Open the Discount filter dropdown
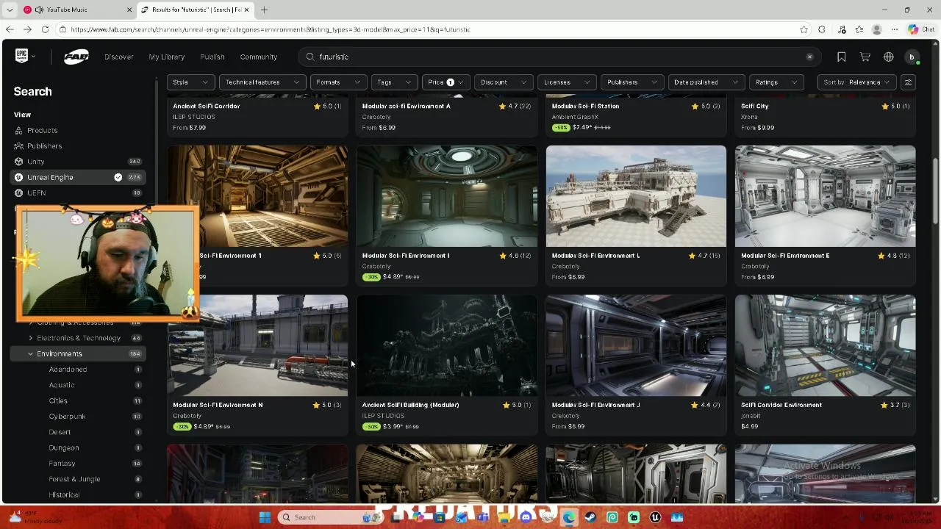 coord(504,82)
